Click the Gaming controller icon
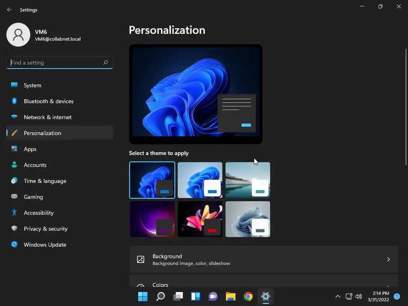Image resolution: width=408 pixels, height=306 pixels. 14,196
